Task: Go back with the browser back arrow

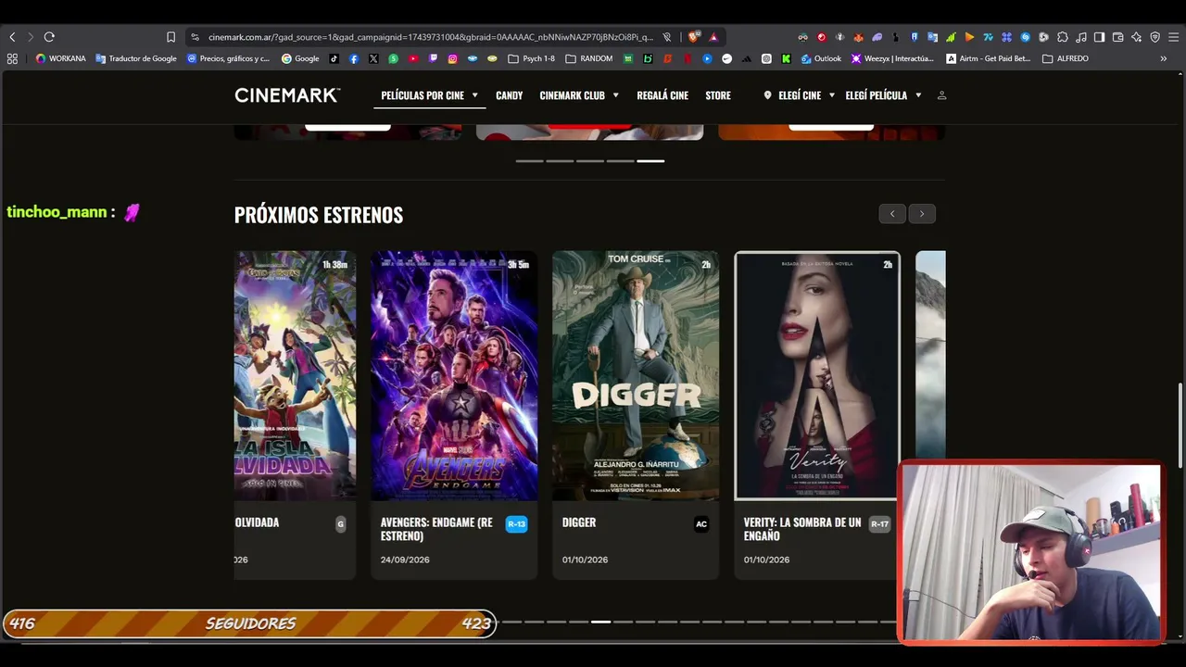Action: click(12, 37)
